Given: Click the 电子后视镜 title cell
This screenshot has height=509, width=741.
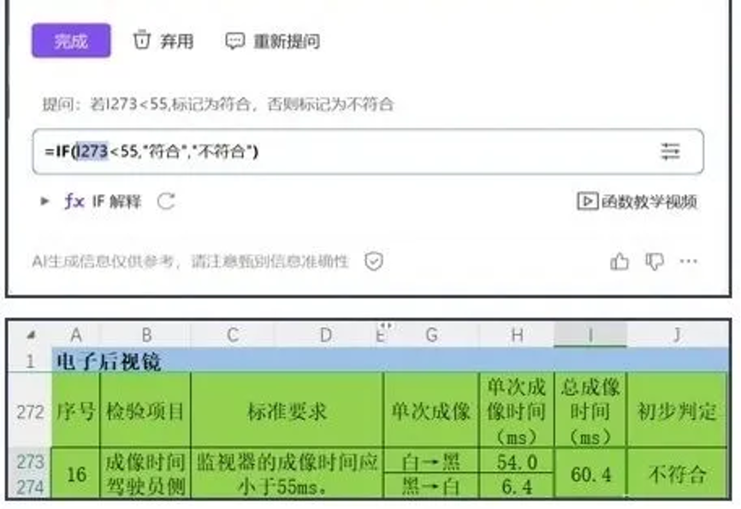Looking at the screenshot, I should (x=390, y=362).
